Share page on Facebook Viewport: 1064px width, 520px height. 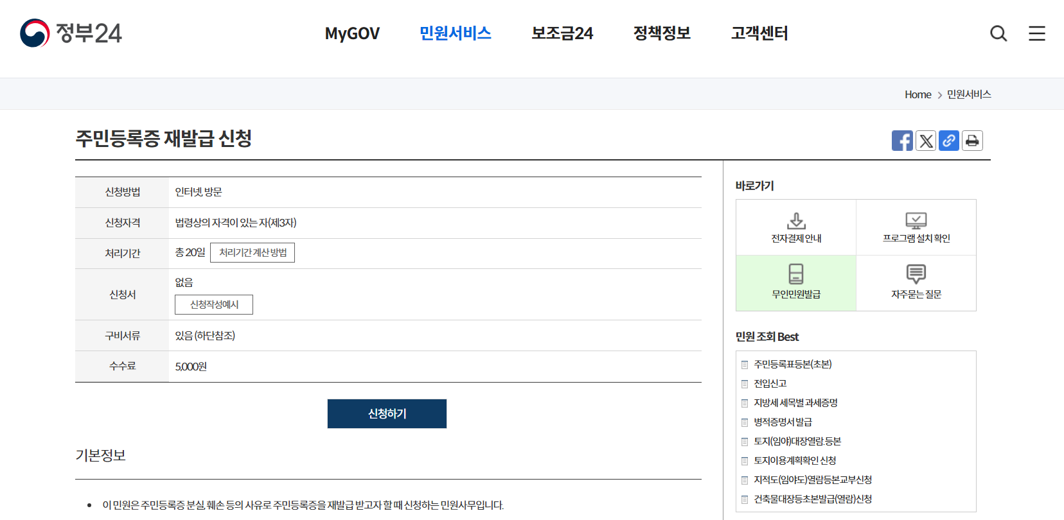pyautogui.click(x=902, y=141)
